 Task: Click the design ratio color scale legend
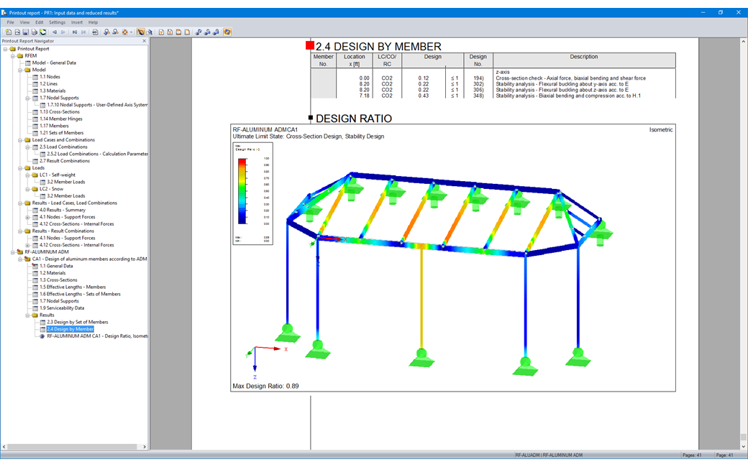pos(253,193)
